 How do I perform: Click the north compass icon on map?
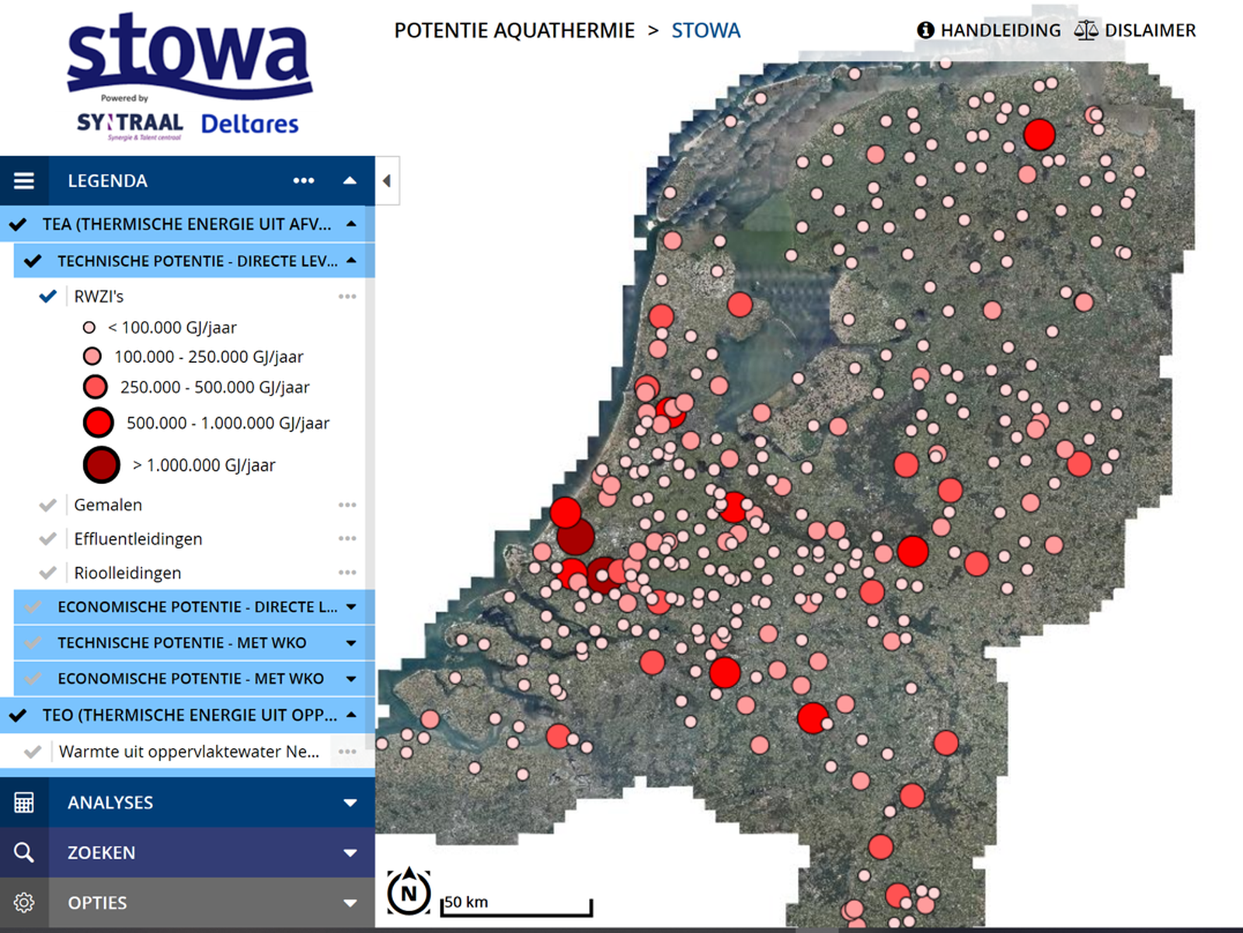[x=409, y=893]
